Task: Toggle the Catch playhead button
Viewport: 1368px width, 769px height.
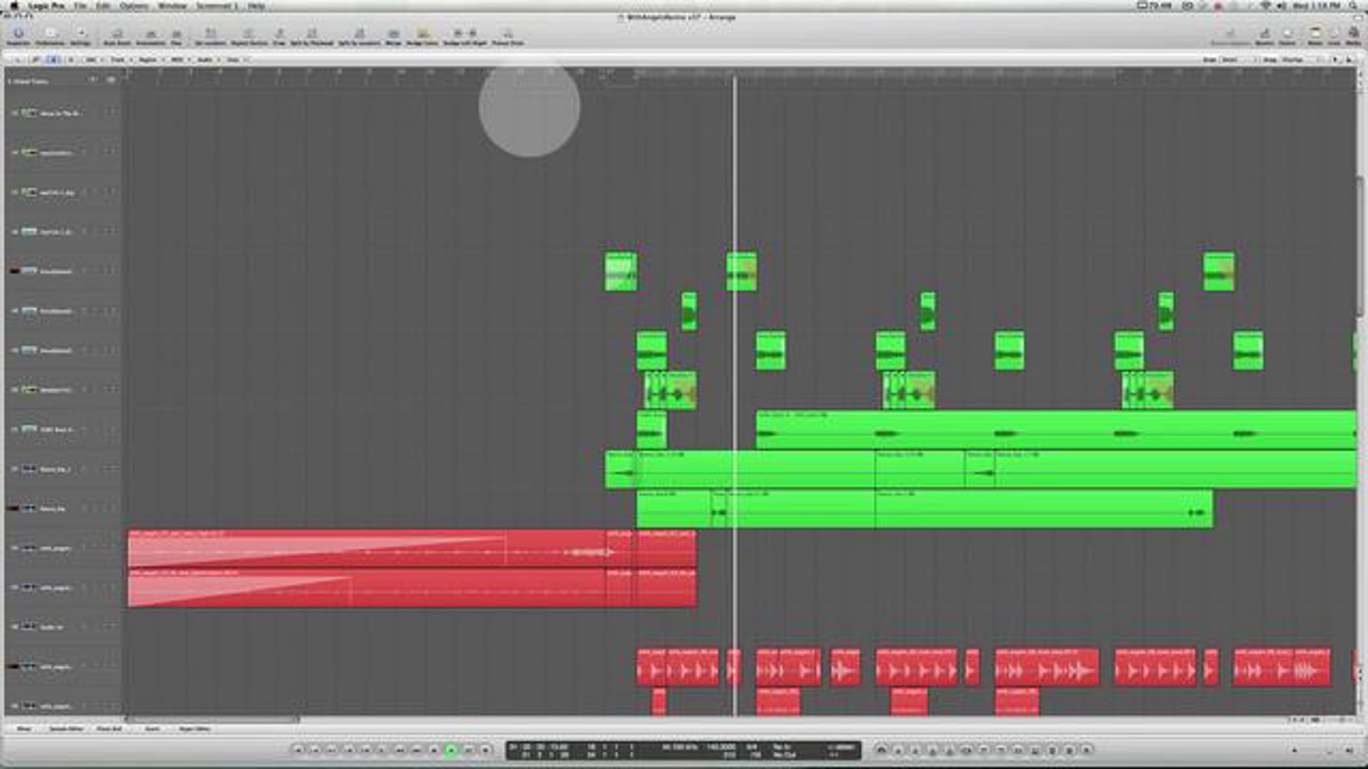Action: [x=52, y=59]
